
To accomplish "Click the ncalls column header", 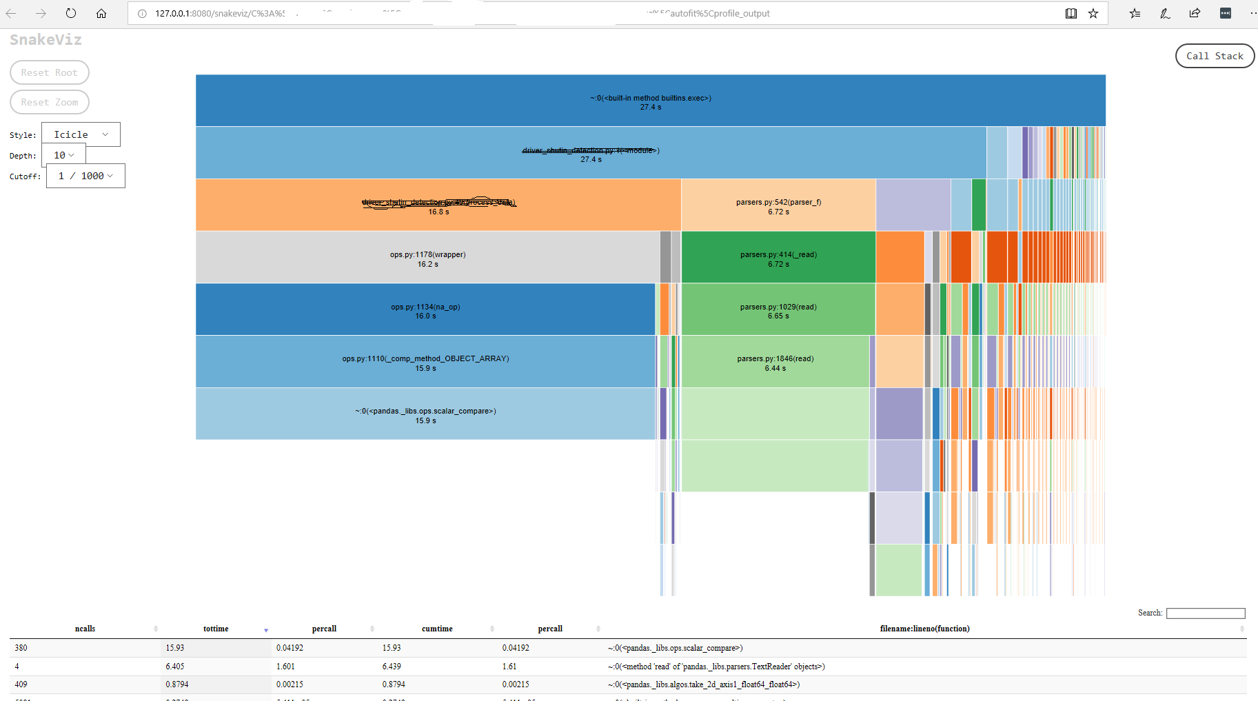I will 85,629.
